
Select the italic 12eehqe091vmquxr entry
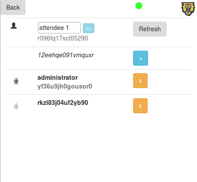click(66, 55)
